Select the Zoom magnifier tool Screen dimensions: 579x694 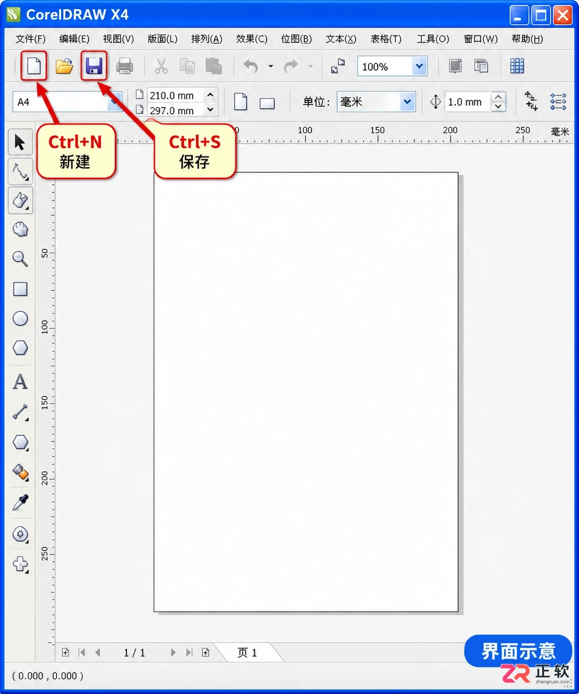pyautogui.click(x=20, y=259)
